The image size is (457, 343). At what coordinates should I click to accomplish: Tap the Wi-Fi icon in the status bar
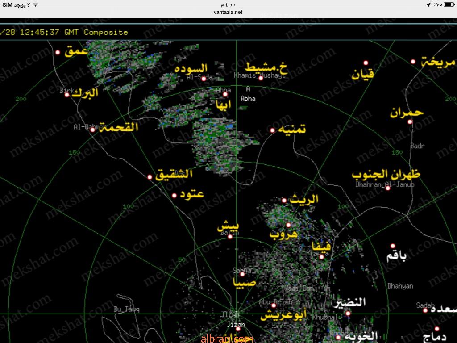click(35, 4)
